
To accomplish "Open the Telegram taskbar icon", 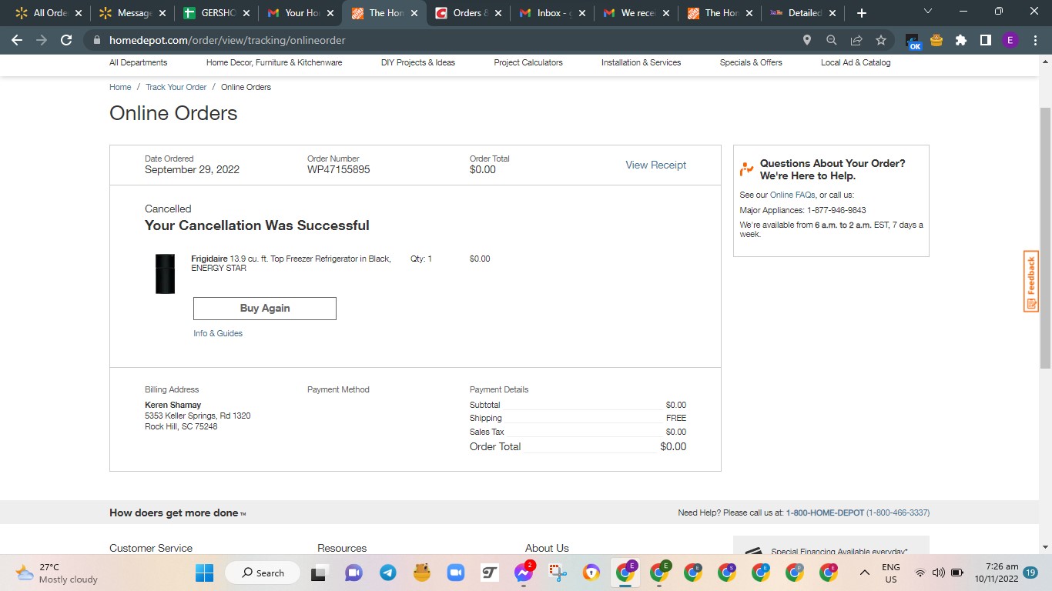I will pos(388,573).
